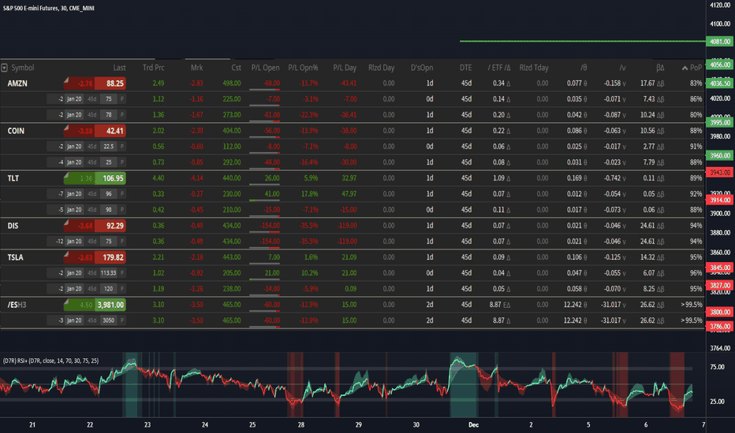Click the red 3786.00 price label
This screenshot has width=735, height=433.
719,326
